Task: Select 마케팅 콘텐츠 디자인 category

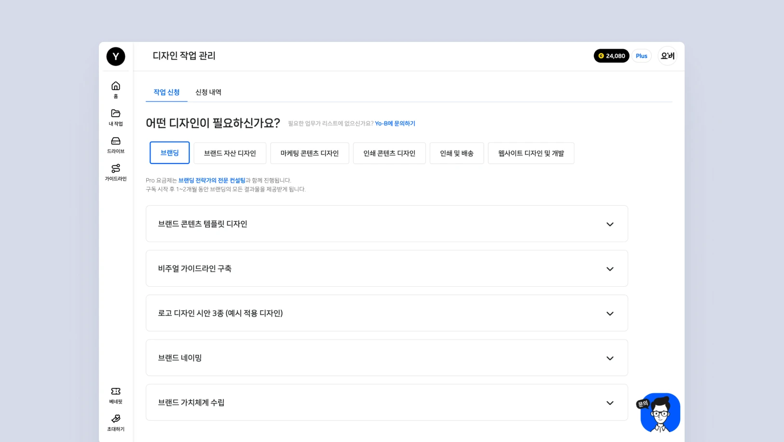Action: [x=309, y=153]
